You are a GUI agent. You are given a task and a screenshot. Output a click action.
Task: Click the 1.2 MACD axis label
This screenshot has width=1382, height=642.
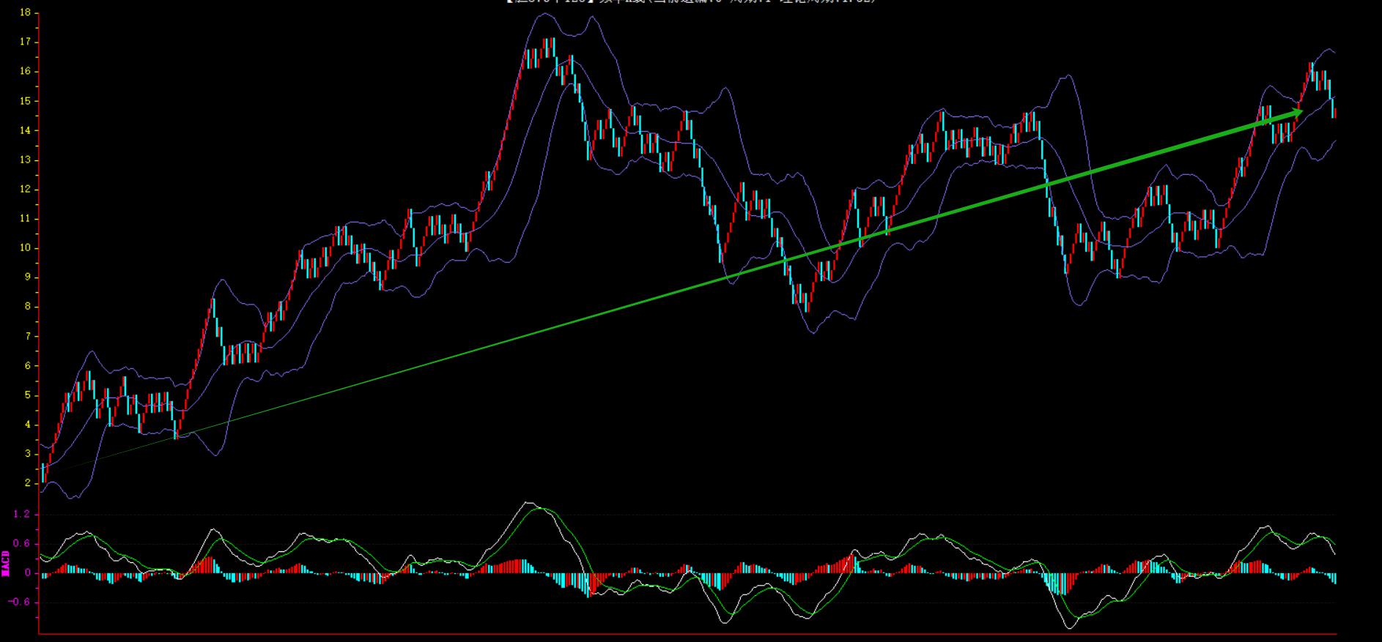coord(21,515)
